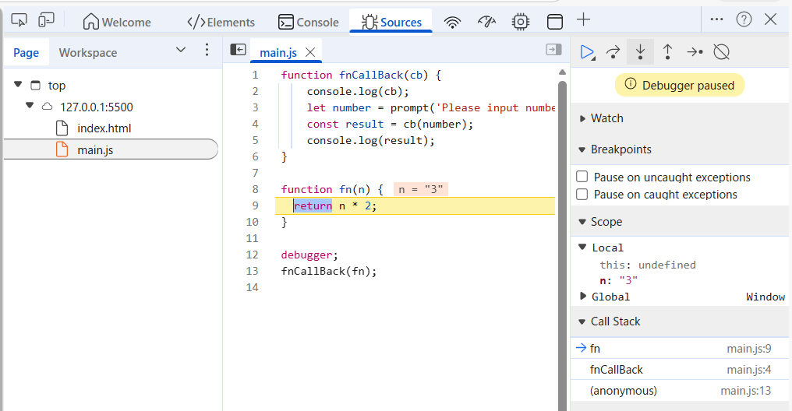Screen dimensions: 792x411
Task: Collapse the 127.0.0.1:5500 tree node
Action: 30,106
